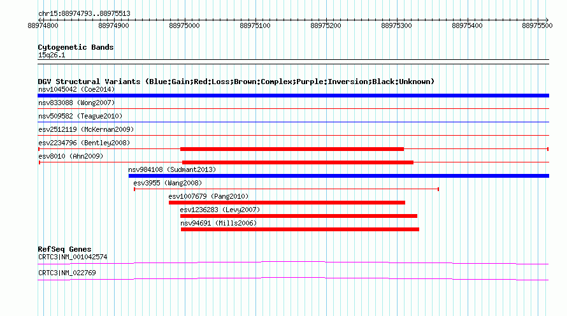Open gene label CRTC3|NM_022769
Viewport: 567px width, 316px height.
[x=68, y=273]
